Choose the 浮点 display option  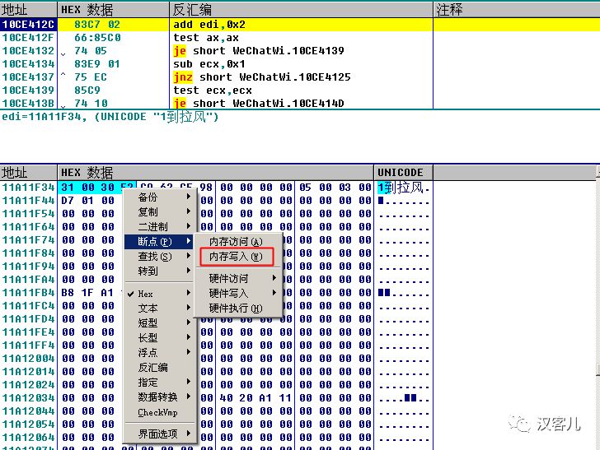tap(160, 353)
